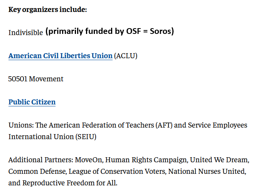Select the "primarily funded by OSF" annotation
The width and height of the screenshot is (258, 190).
[x=110, y=32]
